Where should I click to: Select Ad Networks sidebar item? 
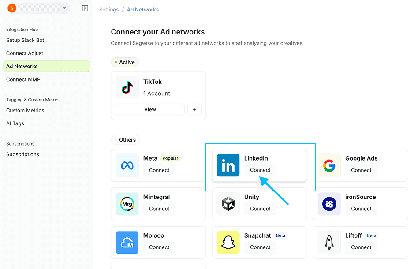[47, 67]
